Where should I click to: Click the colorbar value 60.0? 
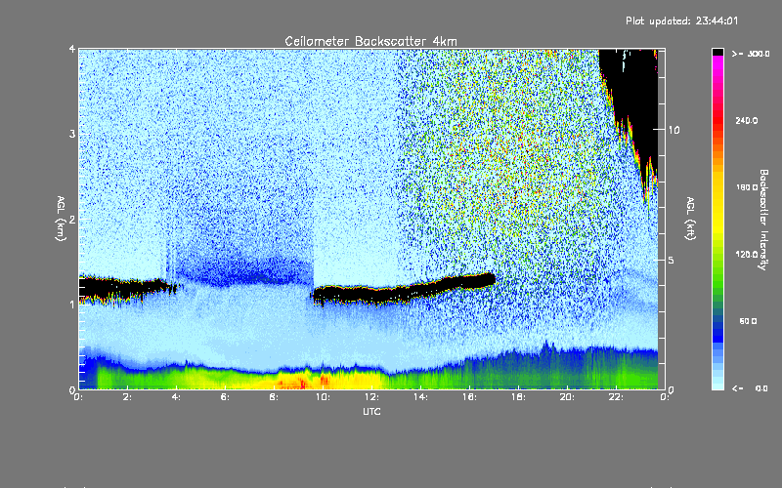pyautogui.click(x=748, y=321)
